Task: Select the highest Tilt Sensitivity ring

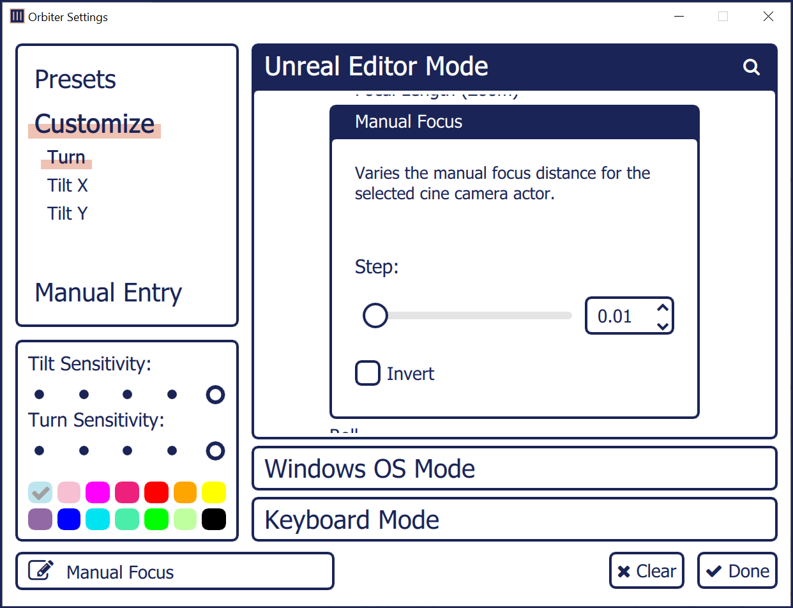Action: 216,395
